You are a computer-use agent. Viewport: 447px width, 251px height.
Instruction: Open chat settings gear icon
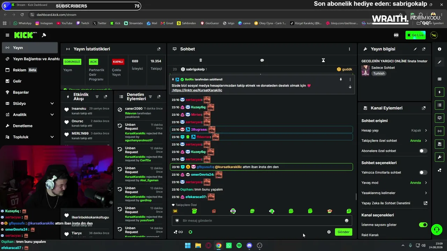[329, 232]
